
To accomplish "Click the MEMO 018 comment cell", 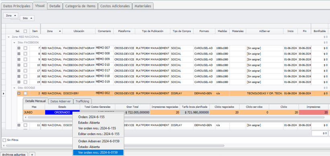I will pos(105,77).
